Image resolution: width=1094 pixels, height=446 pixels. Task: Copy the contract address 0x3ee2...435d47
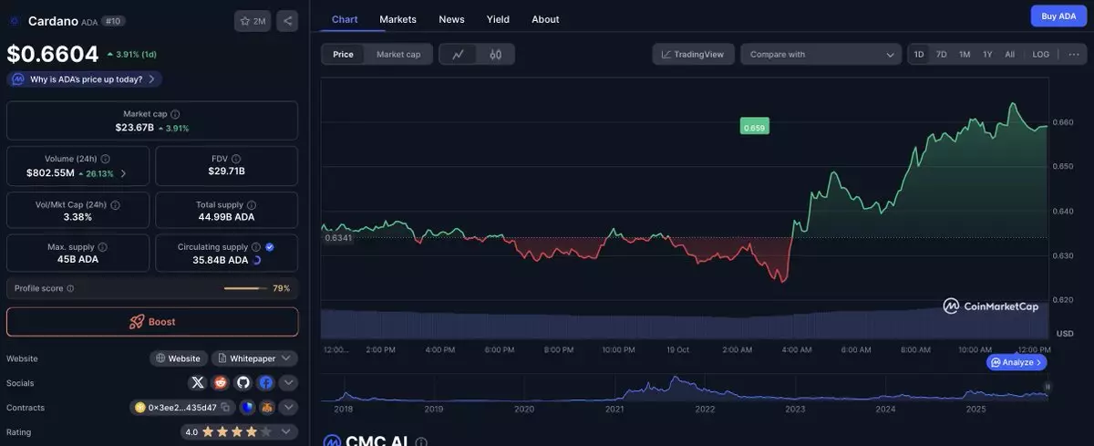[225, 408]
